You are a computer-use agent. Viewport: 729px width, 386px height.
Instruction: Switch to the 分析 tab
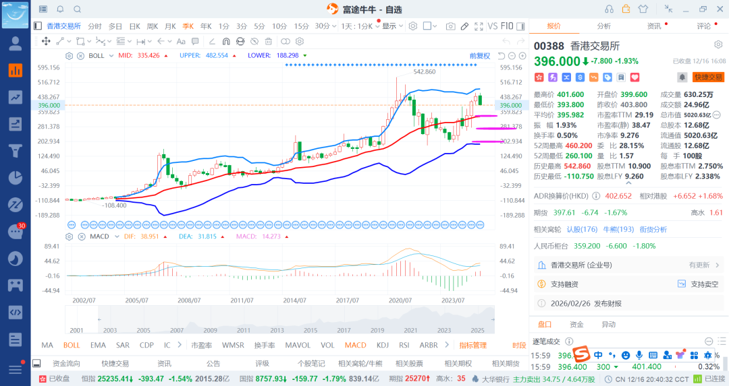[603, 26]
